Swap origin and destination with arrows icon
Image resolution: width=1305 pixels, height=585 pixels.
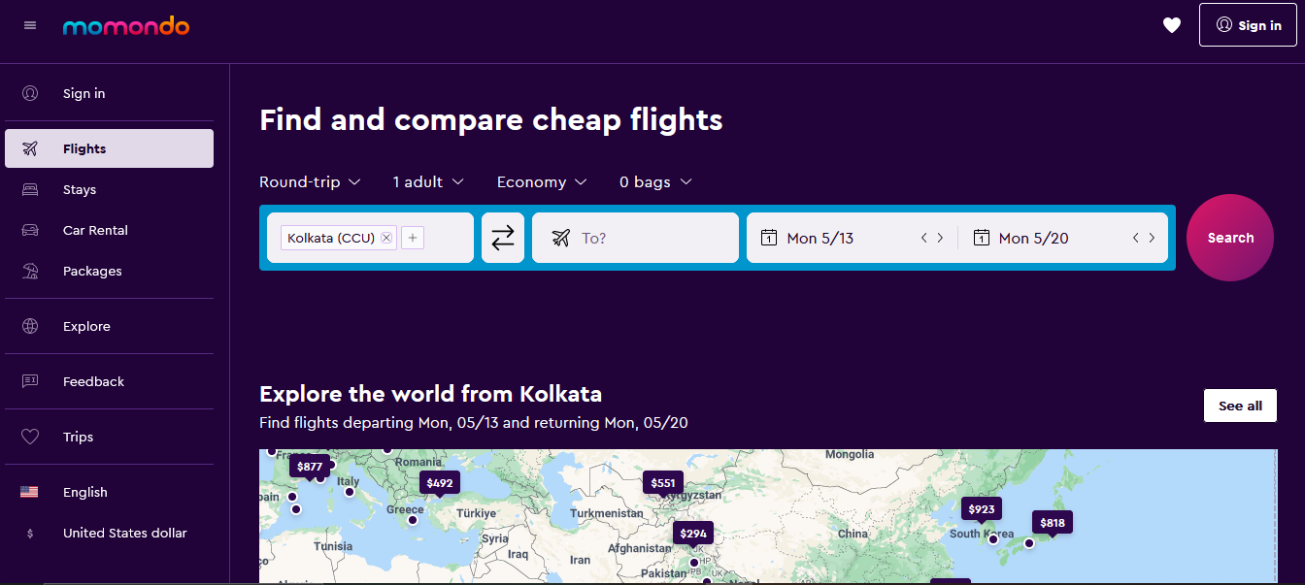(x=503, y=238)
